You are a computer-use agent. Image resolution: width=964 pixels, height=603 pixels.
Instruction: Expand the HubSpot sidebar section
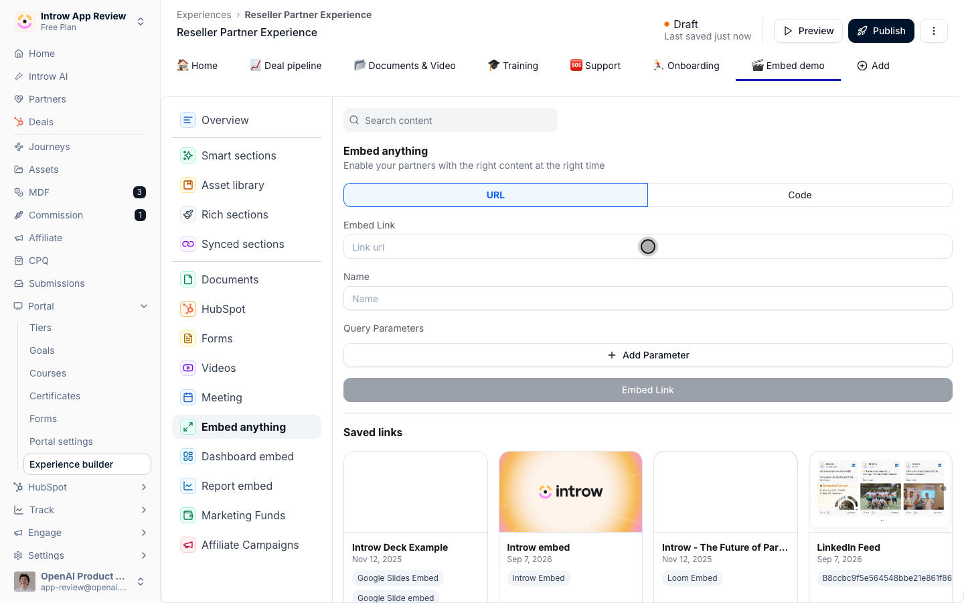144,487
